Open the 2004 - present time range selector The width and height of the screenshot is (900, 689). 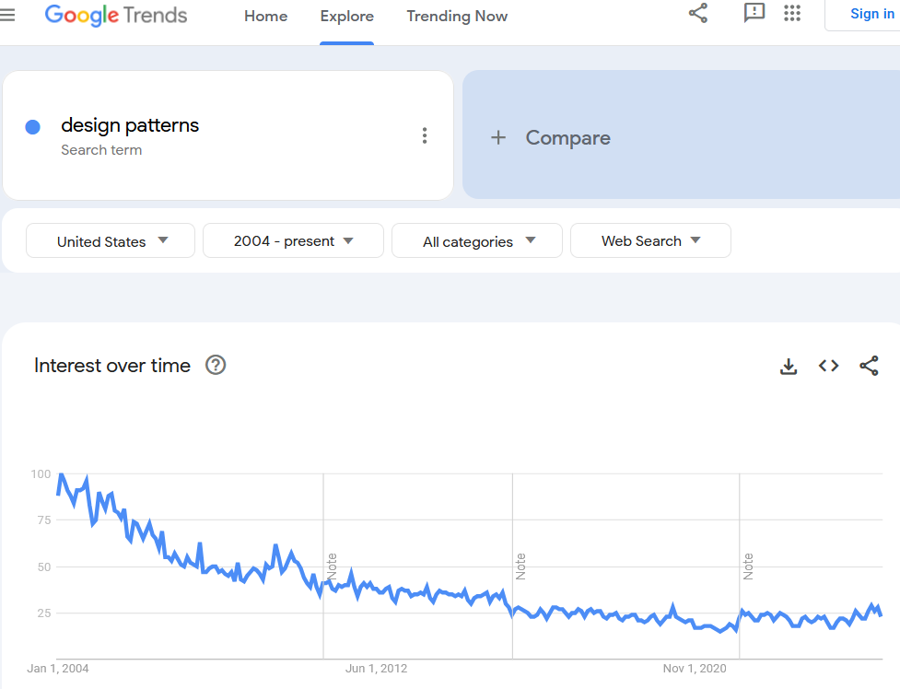click(x=293, y=240)
